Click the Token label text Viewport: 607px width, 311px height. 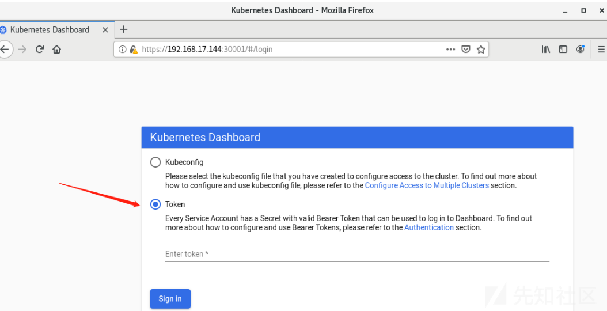point(175,204)
